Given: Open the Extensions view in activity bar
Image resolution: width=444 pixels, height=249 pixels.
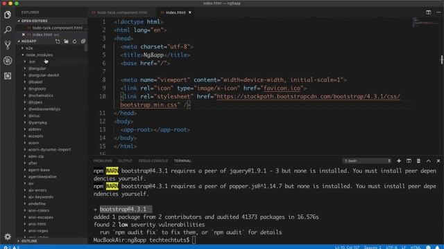Looking at the screenshot, I should pos(8,75).
